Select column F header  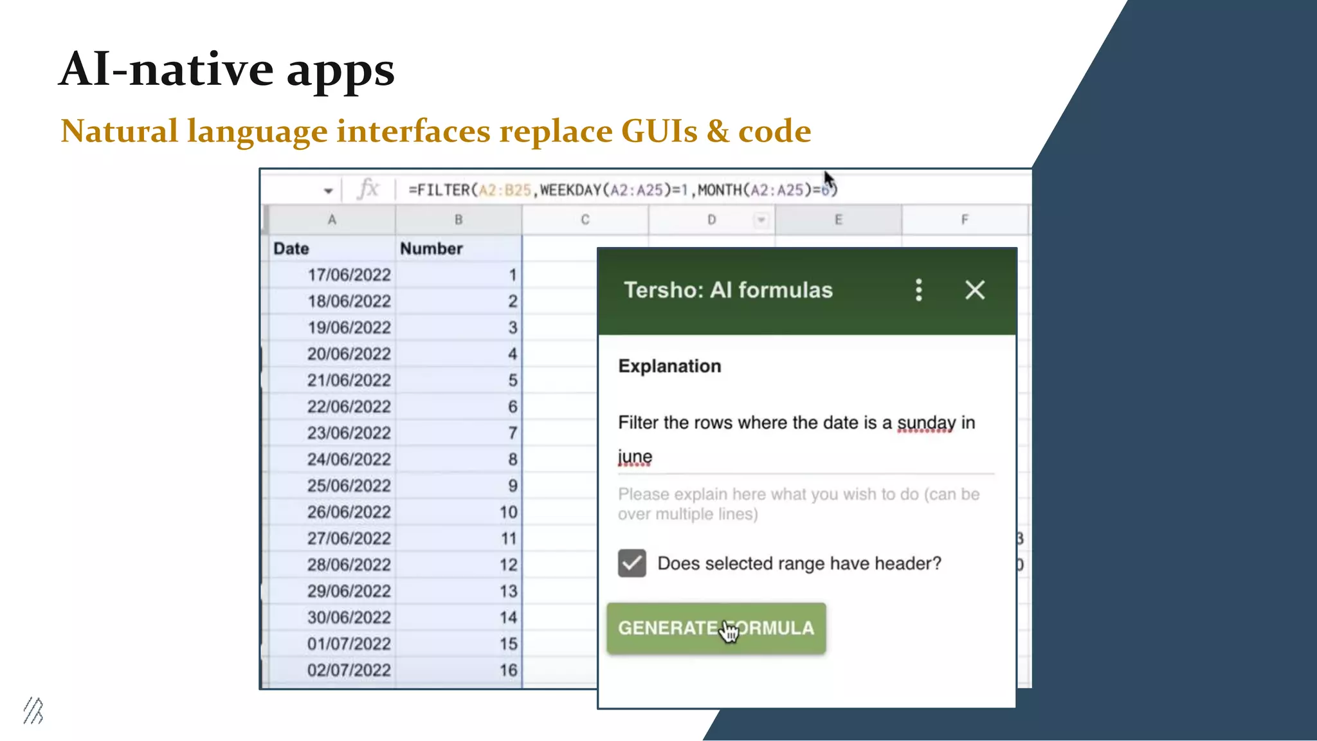[x=964, y=220]
